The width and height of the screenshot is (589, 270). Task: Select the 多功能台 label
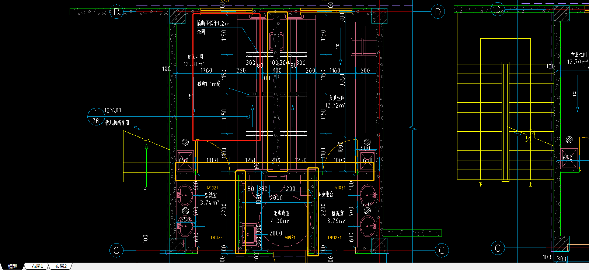(325, 194)
